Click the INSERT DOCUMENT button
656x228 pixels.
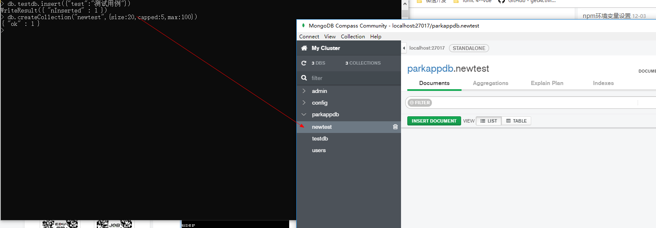coord(434,121)
